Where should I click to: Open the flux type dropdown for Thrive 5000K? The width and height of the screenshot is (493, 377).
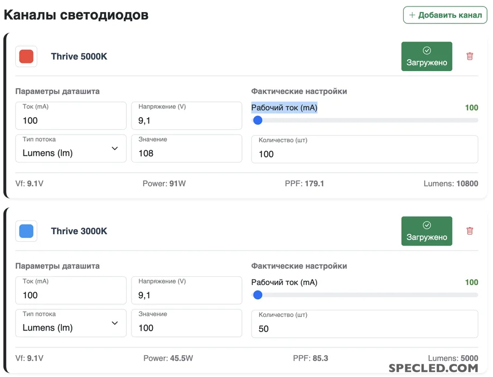click(71, 148)
